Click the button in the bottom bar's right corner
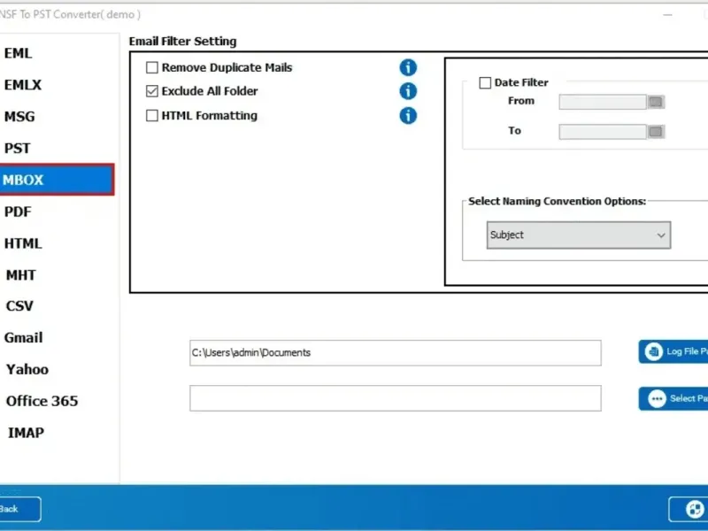708x531 pixels. click(689, 510)
